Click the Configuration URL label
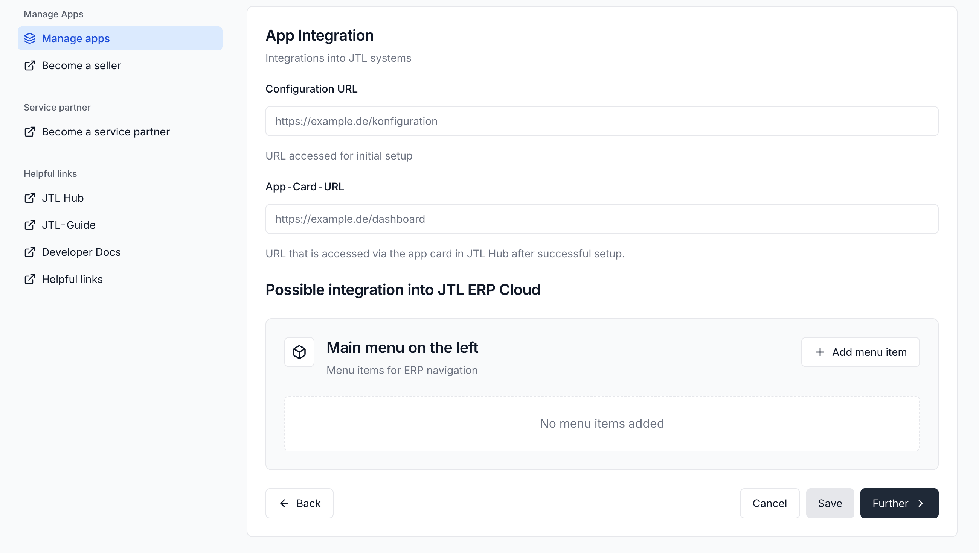 311,89
